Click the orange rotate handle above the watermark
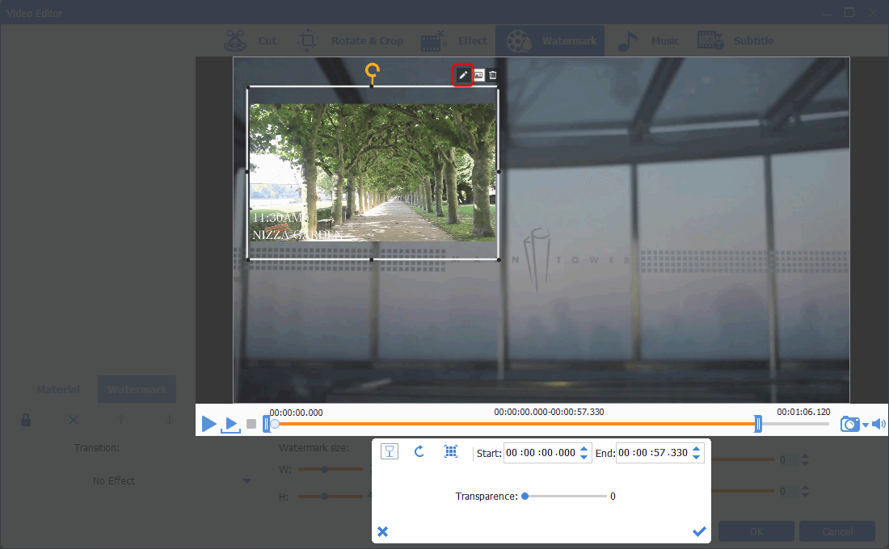This screenshot has width=889, height=549. coord(372,71)
